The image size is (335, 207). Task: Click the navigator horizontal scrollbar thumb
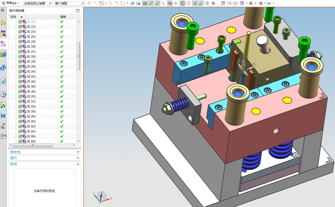click(32, 145)
